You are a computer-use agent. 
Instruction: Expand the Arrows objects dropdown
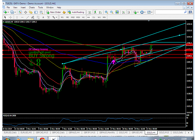coord(56,17)
